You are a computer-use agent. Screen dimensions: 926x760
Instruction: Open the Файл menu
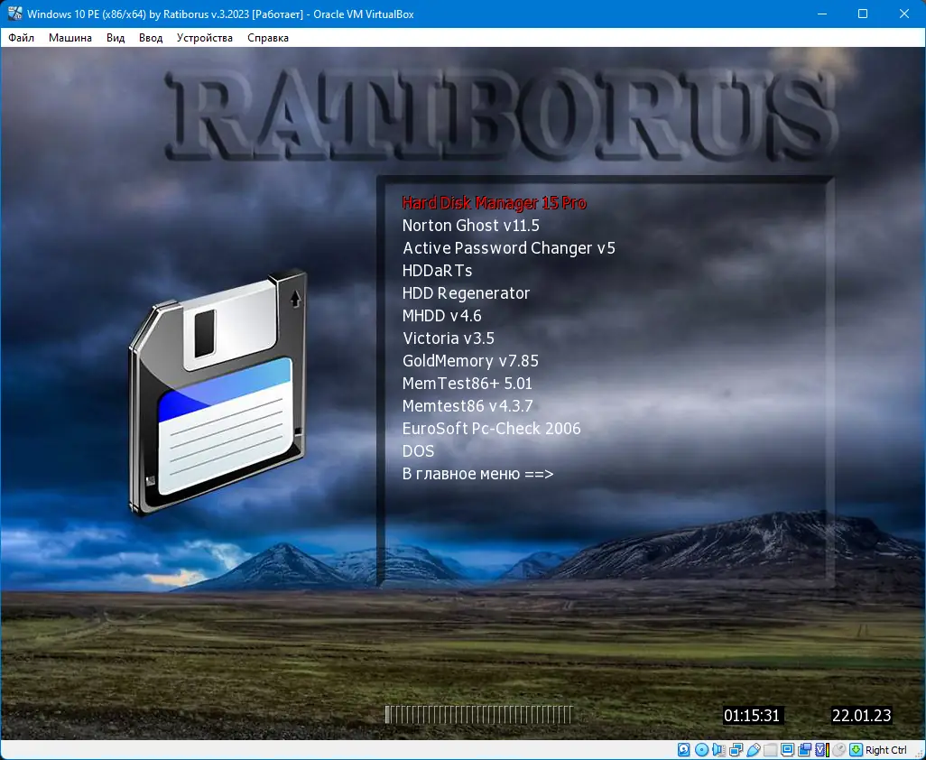pos(22,38)
